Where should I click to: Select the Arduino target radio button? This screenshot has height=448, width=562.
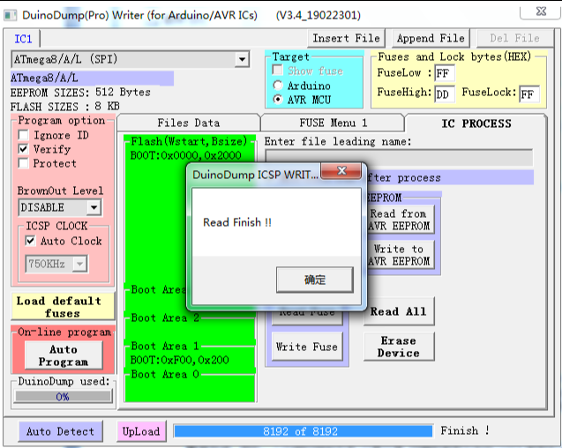tap(278, 86)
